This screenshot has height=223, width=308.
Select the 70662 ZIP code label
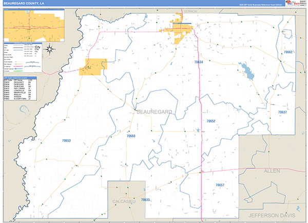click(x=288, y=52)
